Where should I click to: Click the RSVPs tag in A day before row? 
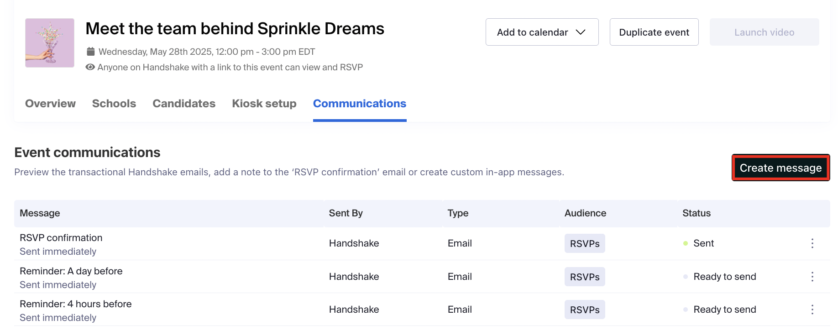pos(585,277)
